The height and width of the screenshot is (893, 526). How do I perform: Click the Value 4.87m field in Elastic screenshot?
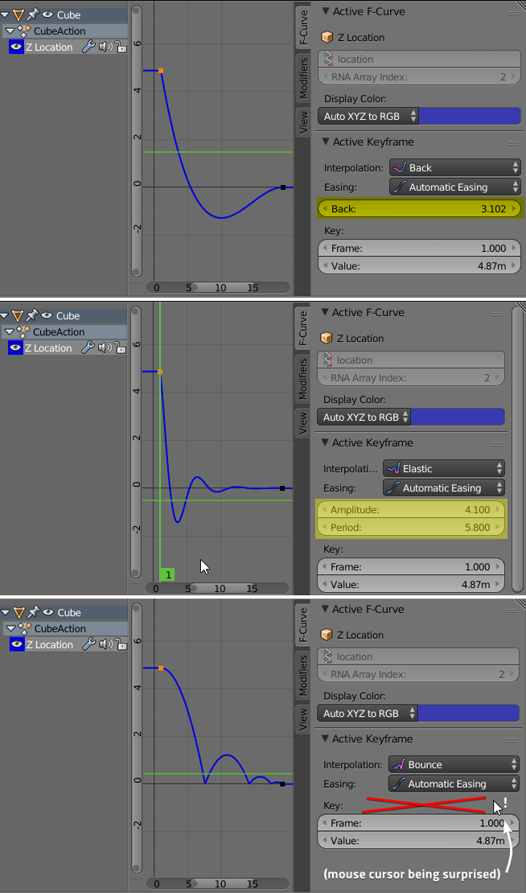410,584
